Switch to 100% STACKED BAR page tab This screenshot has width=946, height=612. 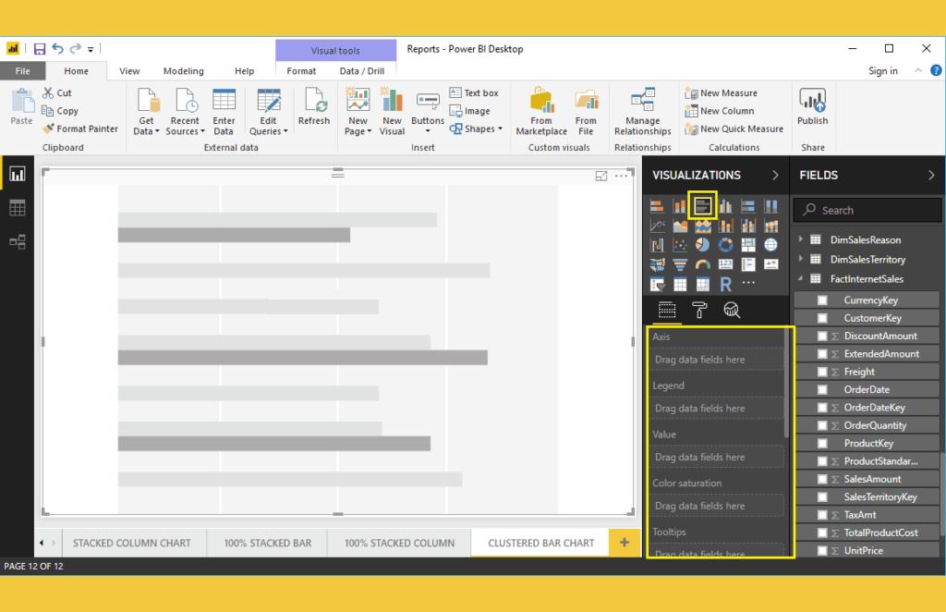268,543
